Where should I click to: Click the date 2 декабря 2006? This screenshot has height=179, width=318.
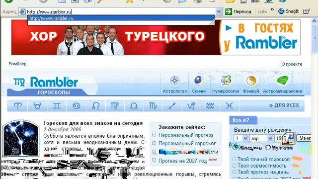pyautogui.click(x=62, y=129)
